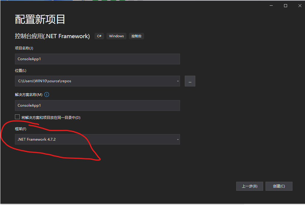
Task: Click the 控制台 tag
Action: click(x=136, y=36)
